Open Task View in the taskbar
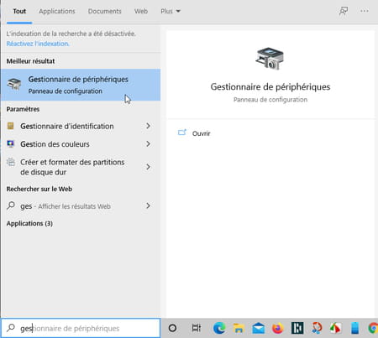 [197, 328]
